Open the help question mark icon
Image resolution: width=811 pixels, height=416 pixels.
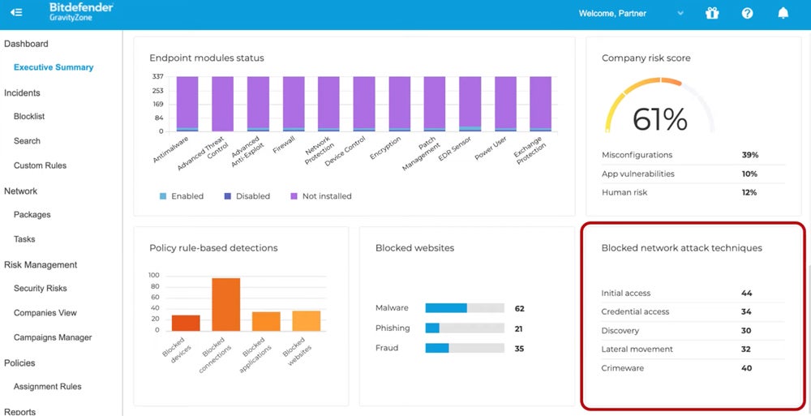747,13
